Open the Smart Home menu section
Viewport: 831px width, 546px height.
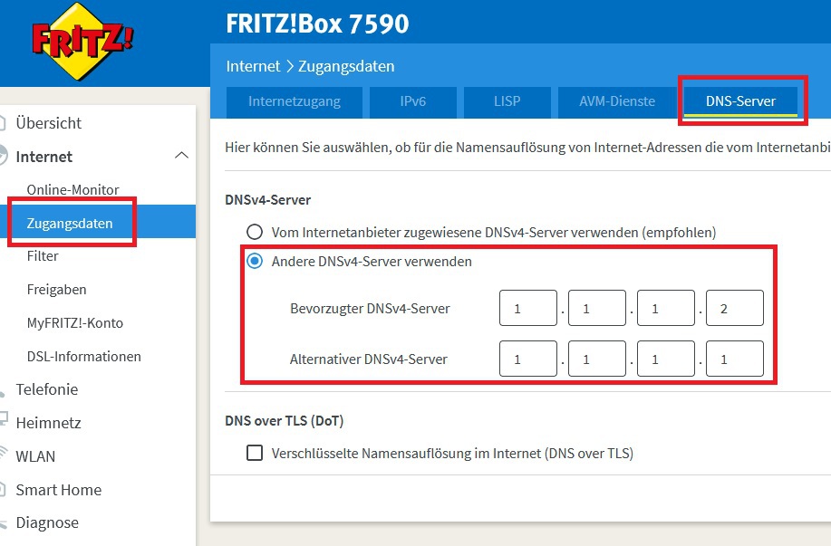(x=58, y=490)
